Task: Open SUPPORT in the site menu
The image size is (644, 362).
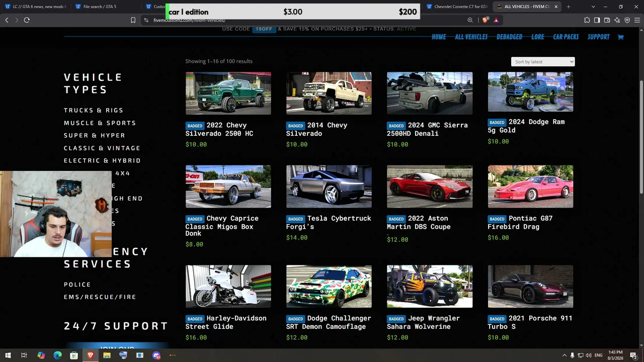Action: coord(599,37)
